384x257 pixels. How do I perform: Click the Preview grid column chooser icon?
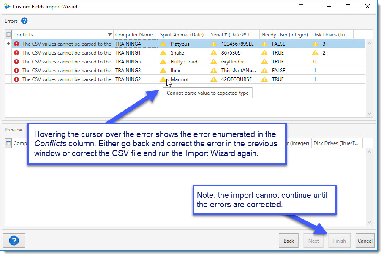coord(8,143)
